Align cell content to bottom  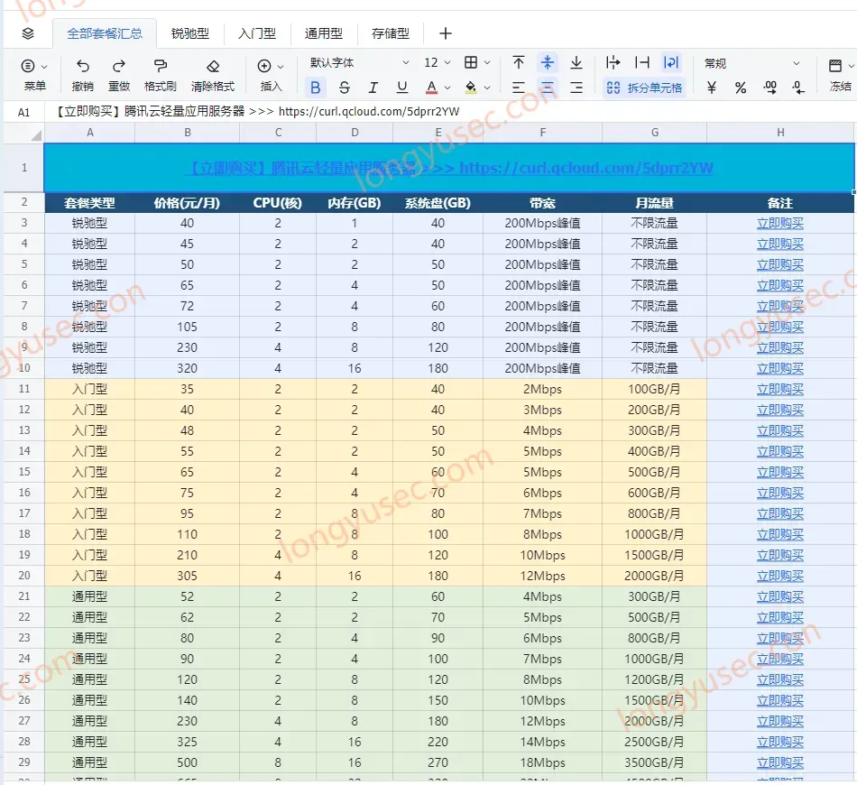pyautogui.click(x=576, y=62)
